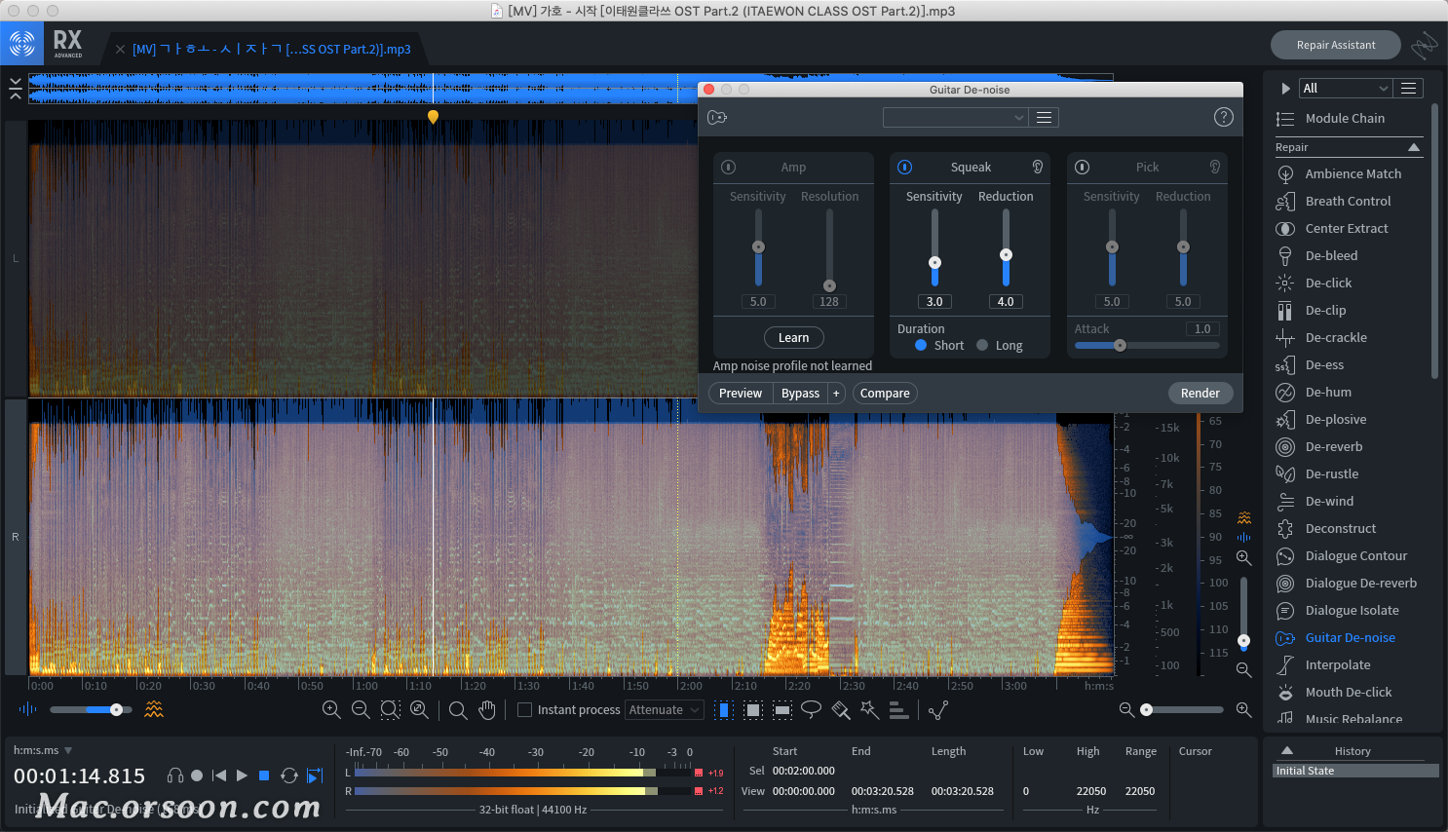Image resolution: width=1448 pixels, height=832 pixels.
Task: Open module list view options menu
Action: [1408, 88]
